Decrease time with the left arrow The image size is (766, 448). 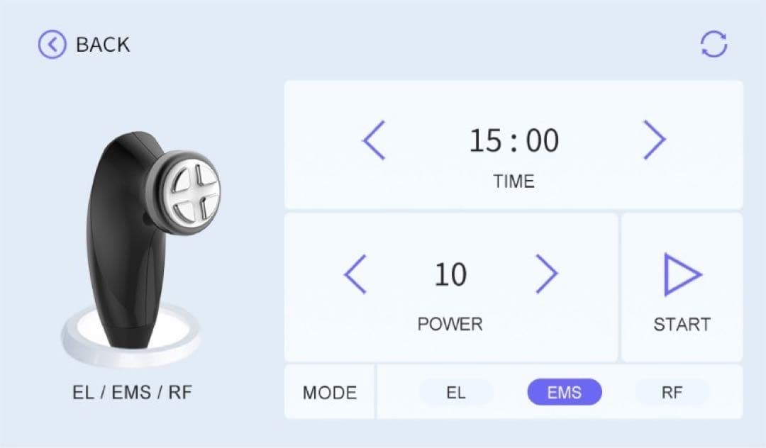[374, 140]
